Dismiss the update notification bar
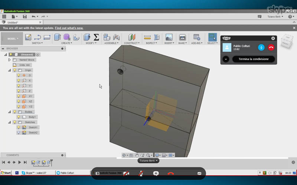The width and height of the screenshot is (297, 185). [x=294, y=28]
